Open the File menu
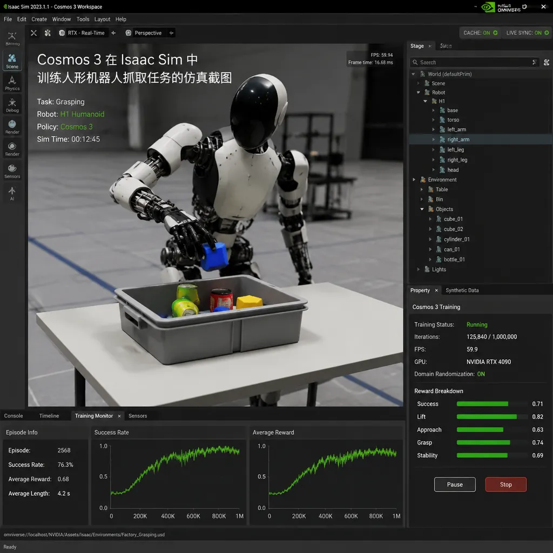The image size is (553, 553). (x=8, y=19)
